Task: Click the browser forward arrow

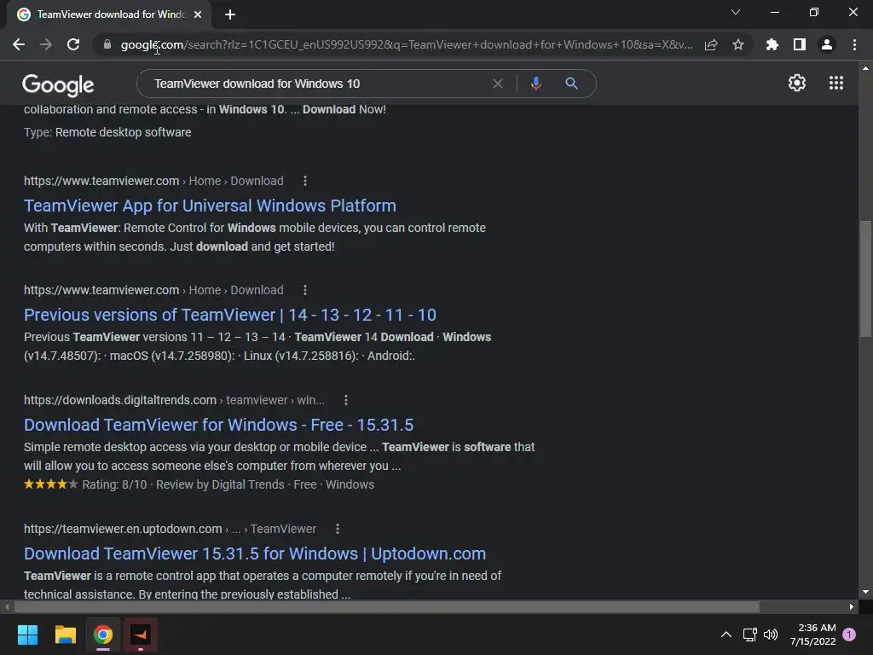Action: pyautogui.click(x=46, y=44)
